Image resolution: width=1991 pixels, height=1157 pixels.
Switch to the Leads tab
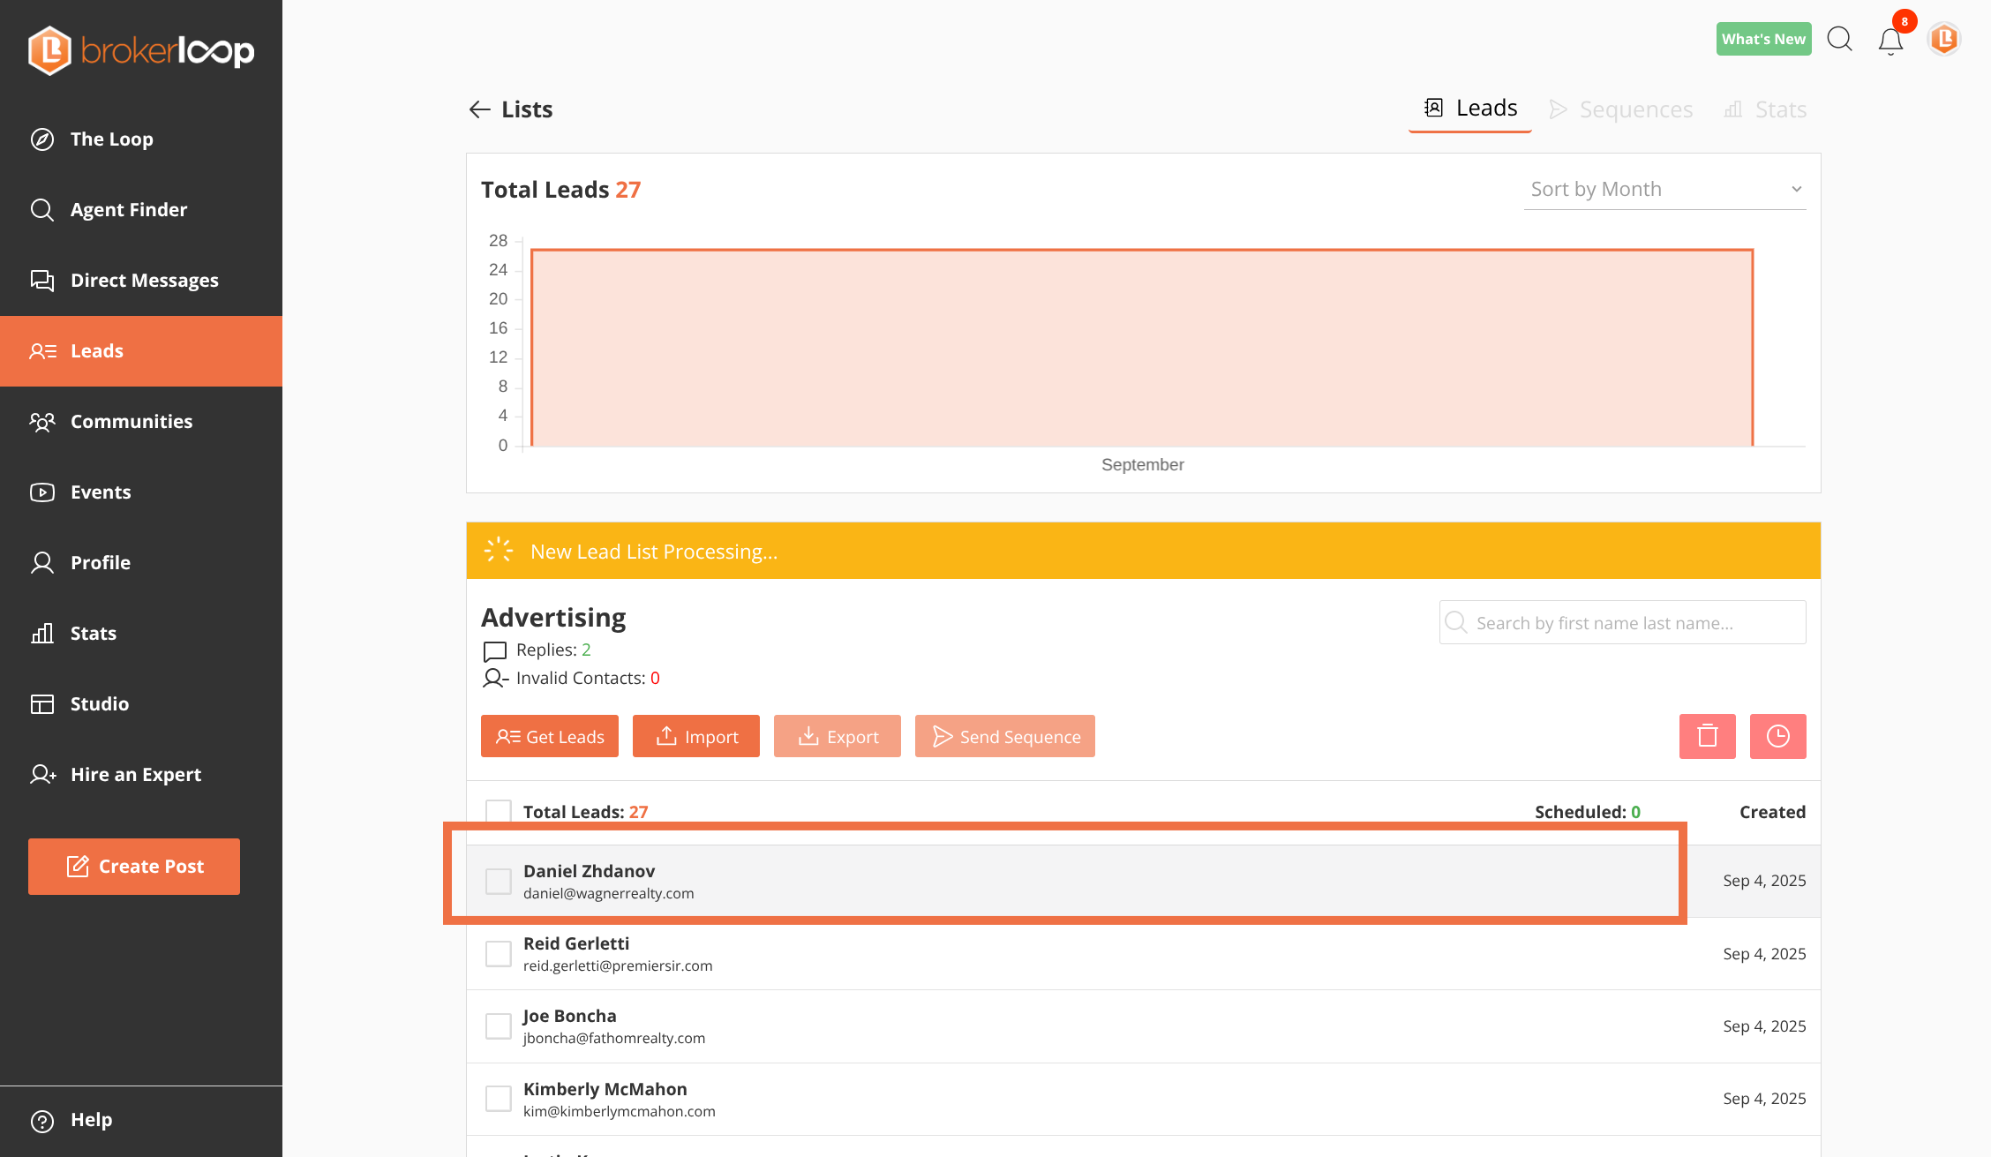(x=1470, y=109)
